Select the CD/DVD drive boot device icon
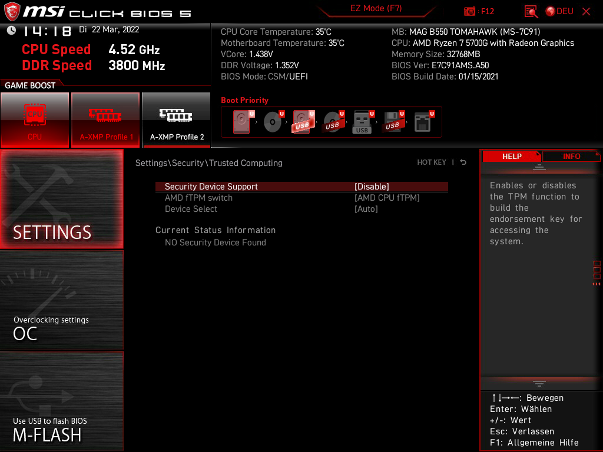Image resolution: width=603 pixels, height=452 pixels. coord(273,122)
